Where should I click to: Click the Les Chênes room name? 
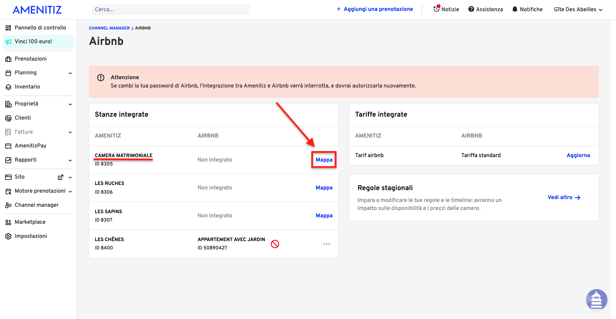[x=109, y=239]
